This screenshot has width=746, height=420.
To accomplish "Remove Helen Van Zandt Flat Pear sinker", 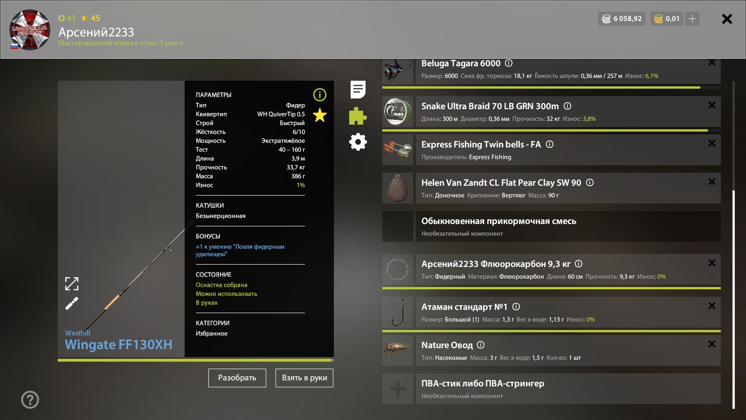I will coord(712,182).
